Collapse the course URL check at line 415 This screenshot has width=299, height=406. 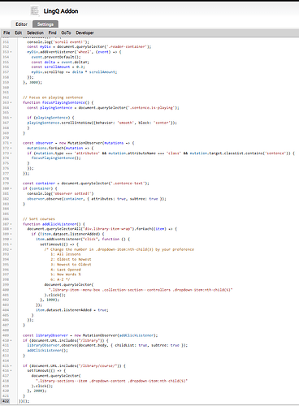(x=11, y=366)
